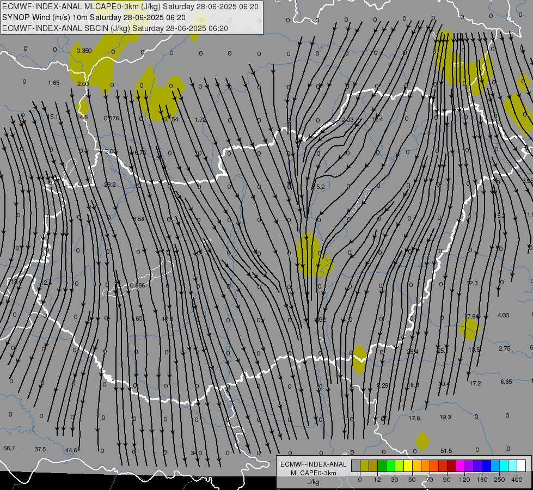The width and height of the screenshot is (533, 490).
Task: Click the map value '4.00'
Action: click(504, 315)
